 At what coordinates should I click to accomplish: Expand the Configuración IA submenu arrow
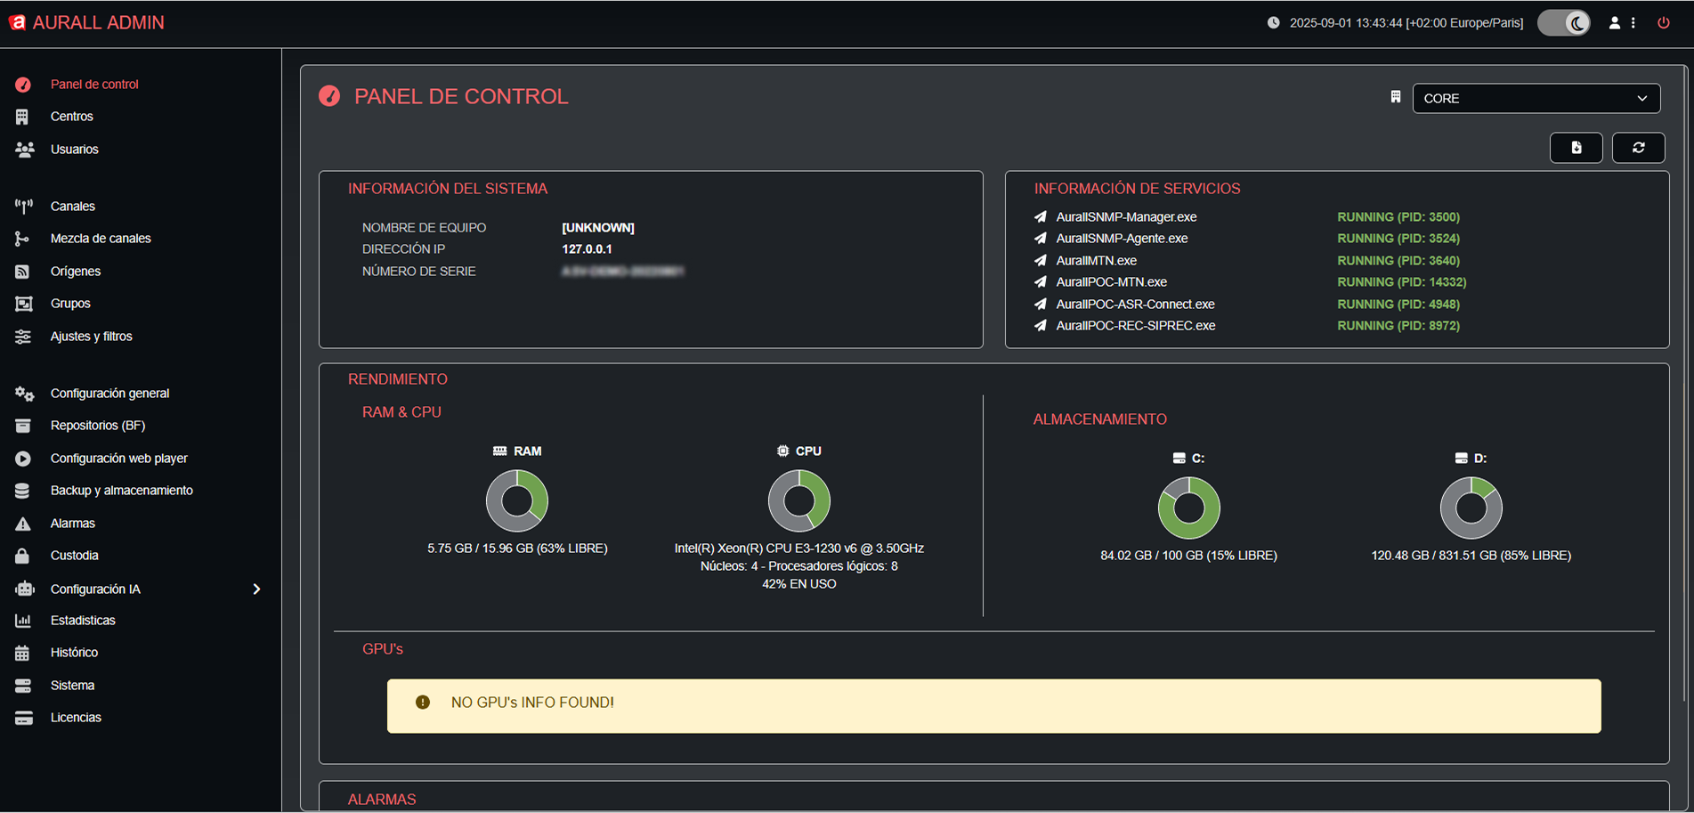click(256, 589)
